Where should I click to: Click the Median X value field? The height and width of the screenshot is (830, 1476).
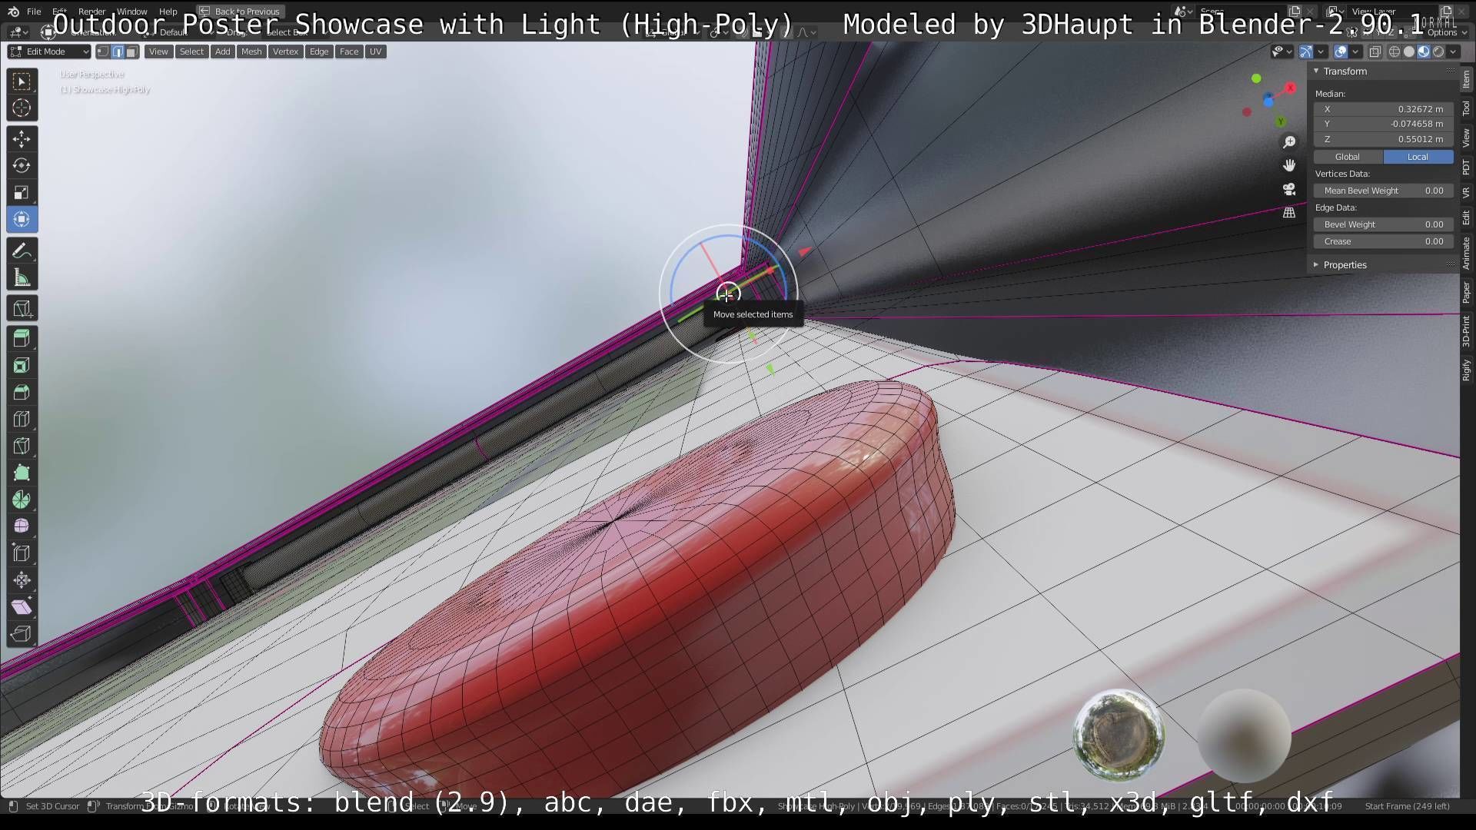[x=1383, y=109]
